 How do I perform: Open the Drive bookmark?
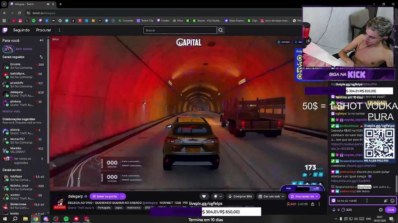pyautogui.click(x=178, y=21)
